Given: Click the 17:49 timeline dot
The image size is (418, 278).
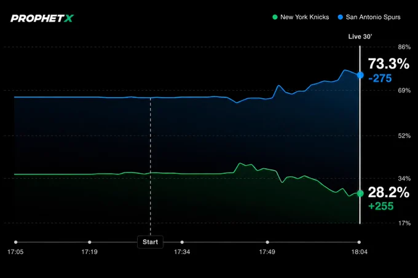Looking at the screenshot, I should point(267,242).
